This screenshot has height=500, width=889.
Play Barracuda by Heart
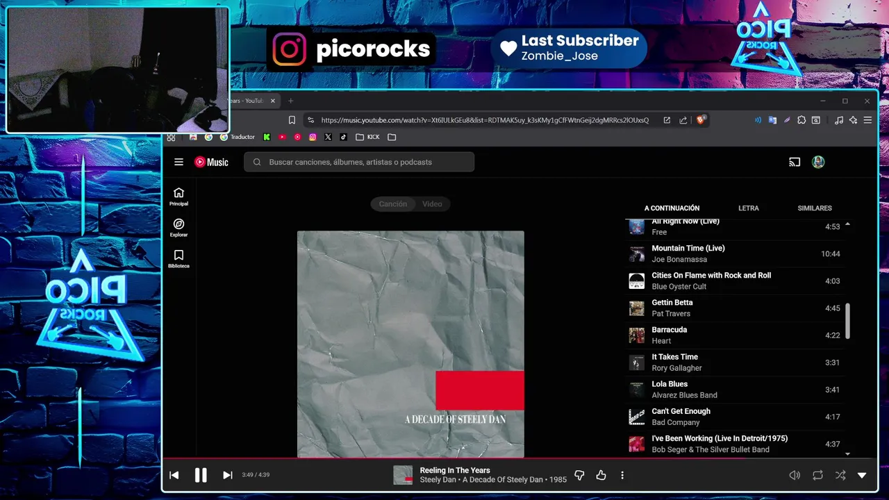(735, 335)
